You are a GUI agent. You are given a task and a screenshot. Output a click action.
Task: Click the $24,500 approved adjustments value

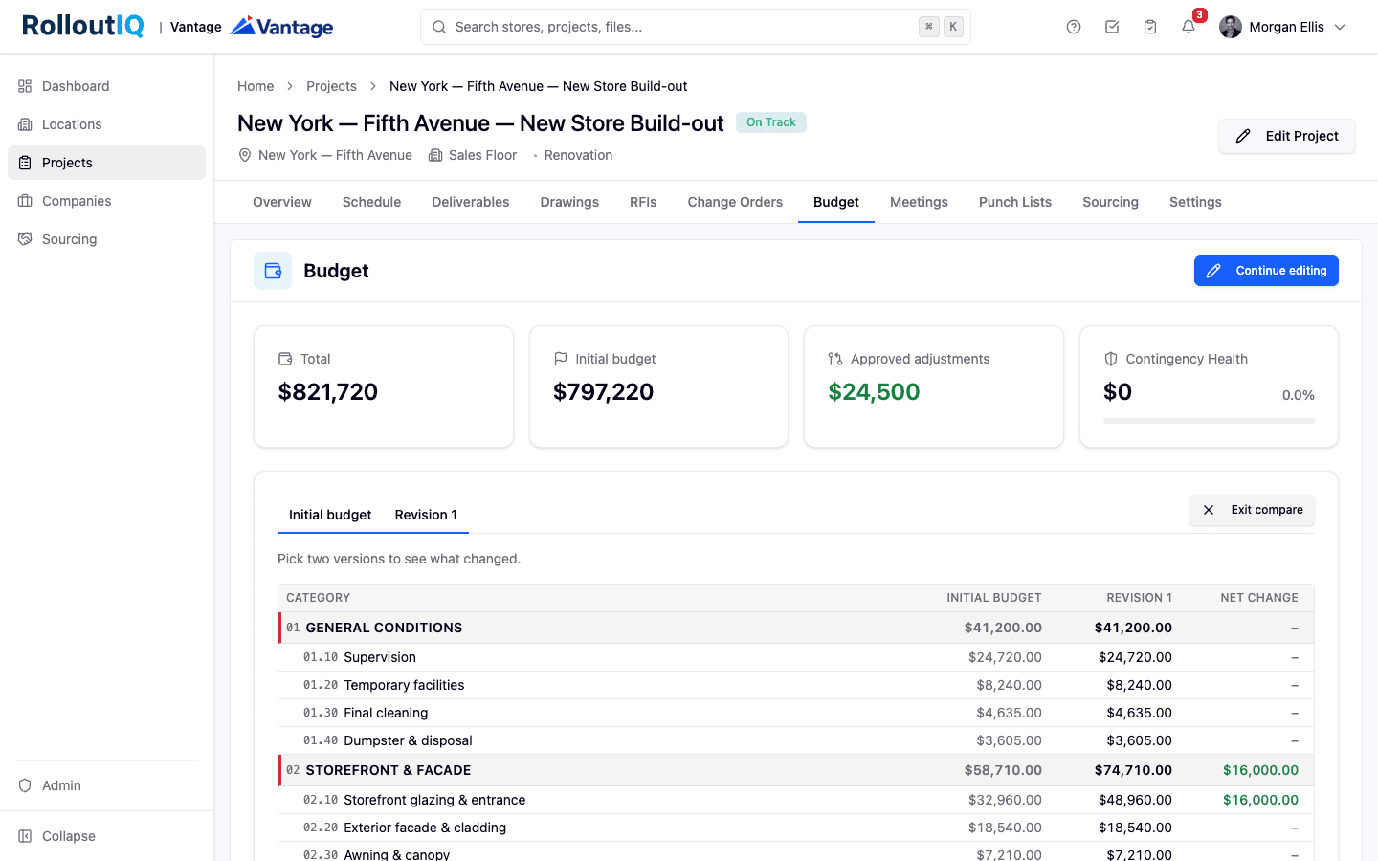click(874, 392)
